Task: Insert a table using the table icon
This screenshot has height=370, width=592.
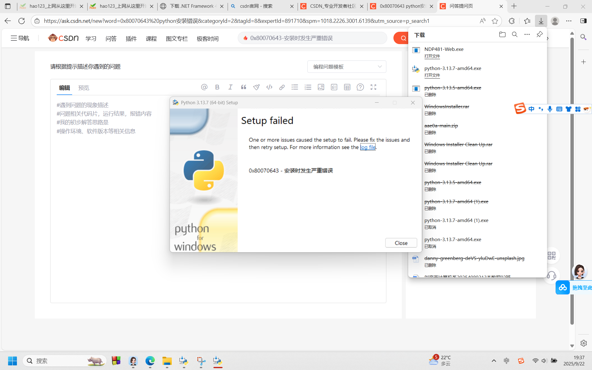Action: (x=347, y=87)
